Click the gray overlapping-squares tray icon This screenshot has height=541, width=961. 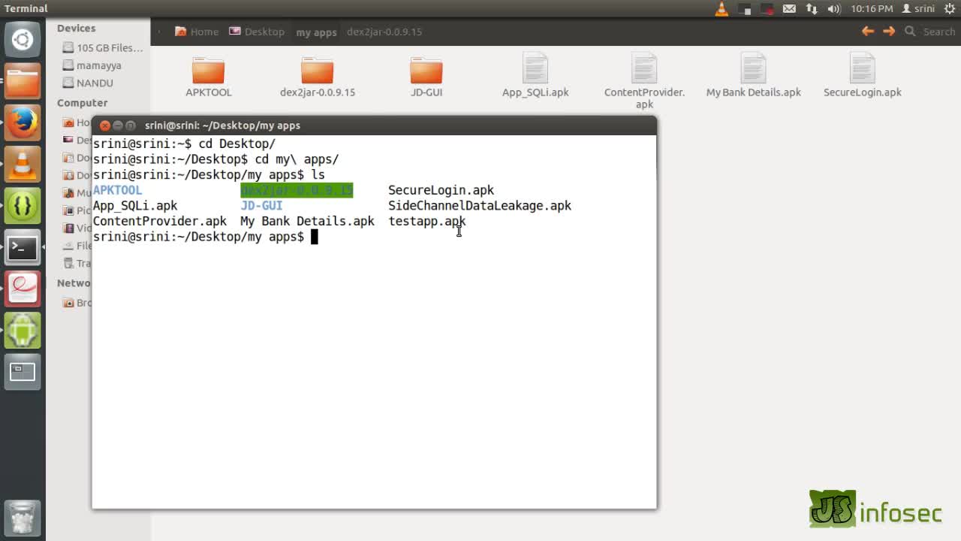point(745,9)
